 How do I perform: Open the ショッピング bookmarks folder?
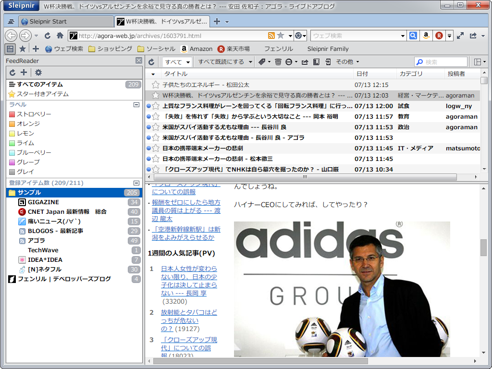[110, 49]
